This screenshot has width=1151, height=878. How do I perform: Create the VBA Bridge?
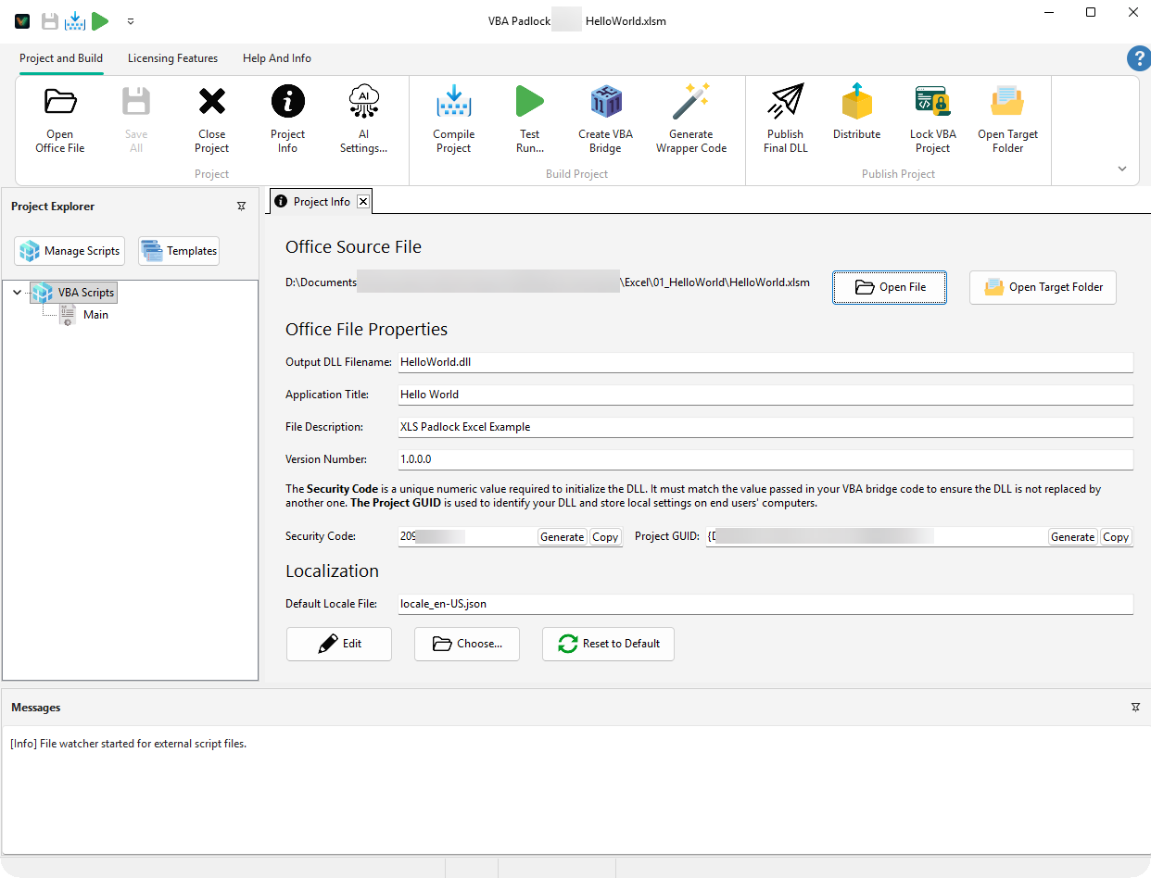tap(605, 118)
